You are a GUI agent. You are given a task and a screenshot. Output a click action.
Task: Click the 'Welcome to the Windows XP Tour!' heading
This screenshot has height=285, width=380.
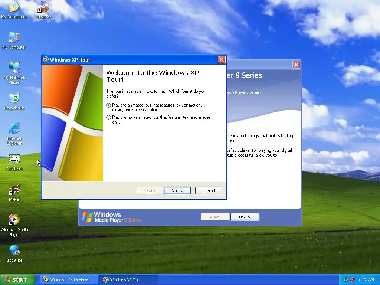(153, 76)
